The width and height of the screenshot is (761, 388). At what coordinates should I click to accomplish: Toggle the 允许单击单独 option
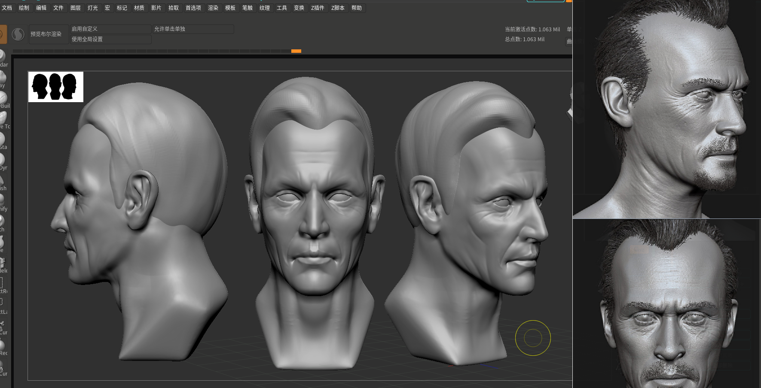193,29
